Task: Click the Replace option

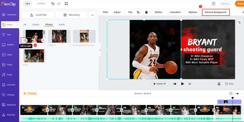Action: pyautogui.click(x=193, y=12)
